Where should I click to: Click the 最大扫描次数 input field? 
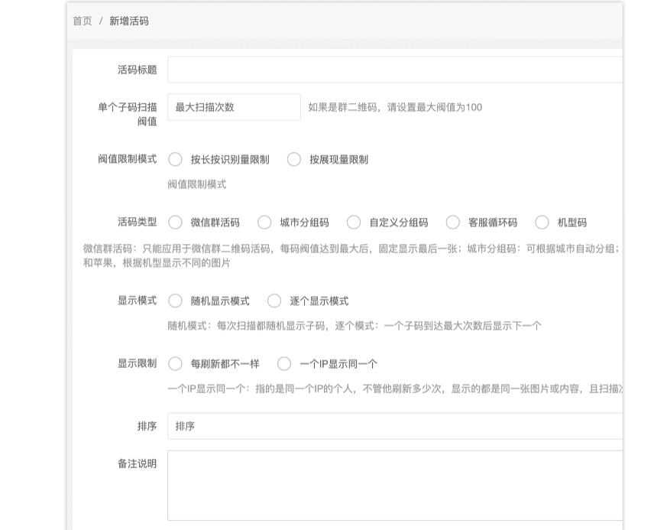[x=234, y=107]
